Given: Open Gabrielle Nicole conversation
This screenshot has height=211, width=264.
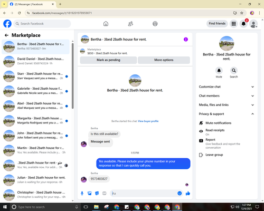Looking at the screenshot, I should click(36, 91).
